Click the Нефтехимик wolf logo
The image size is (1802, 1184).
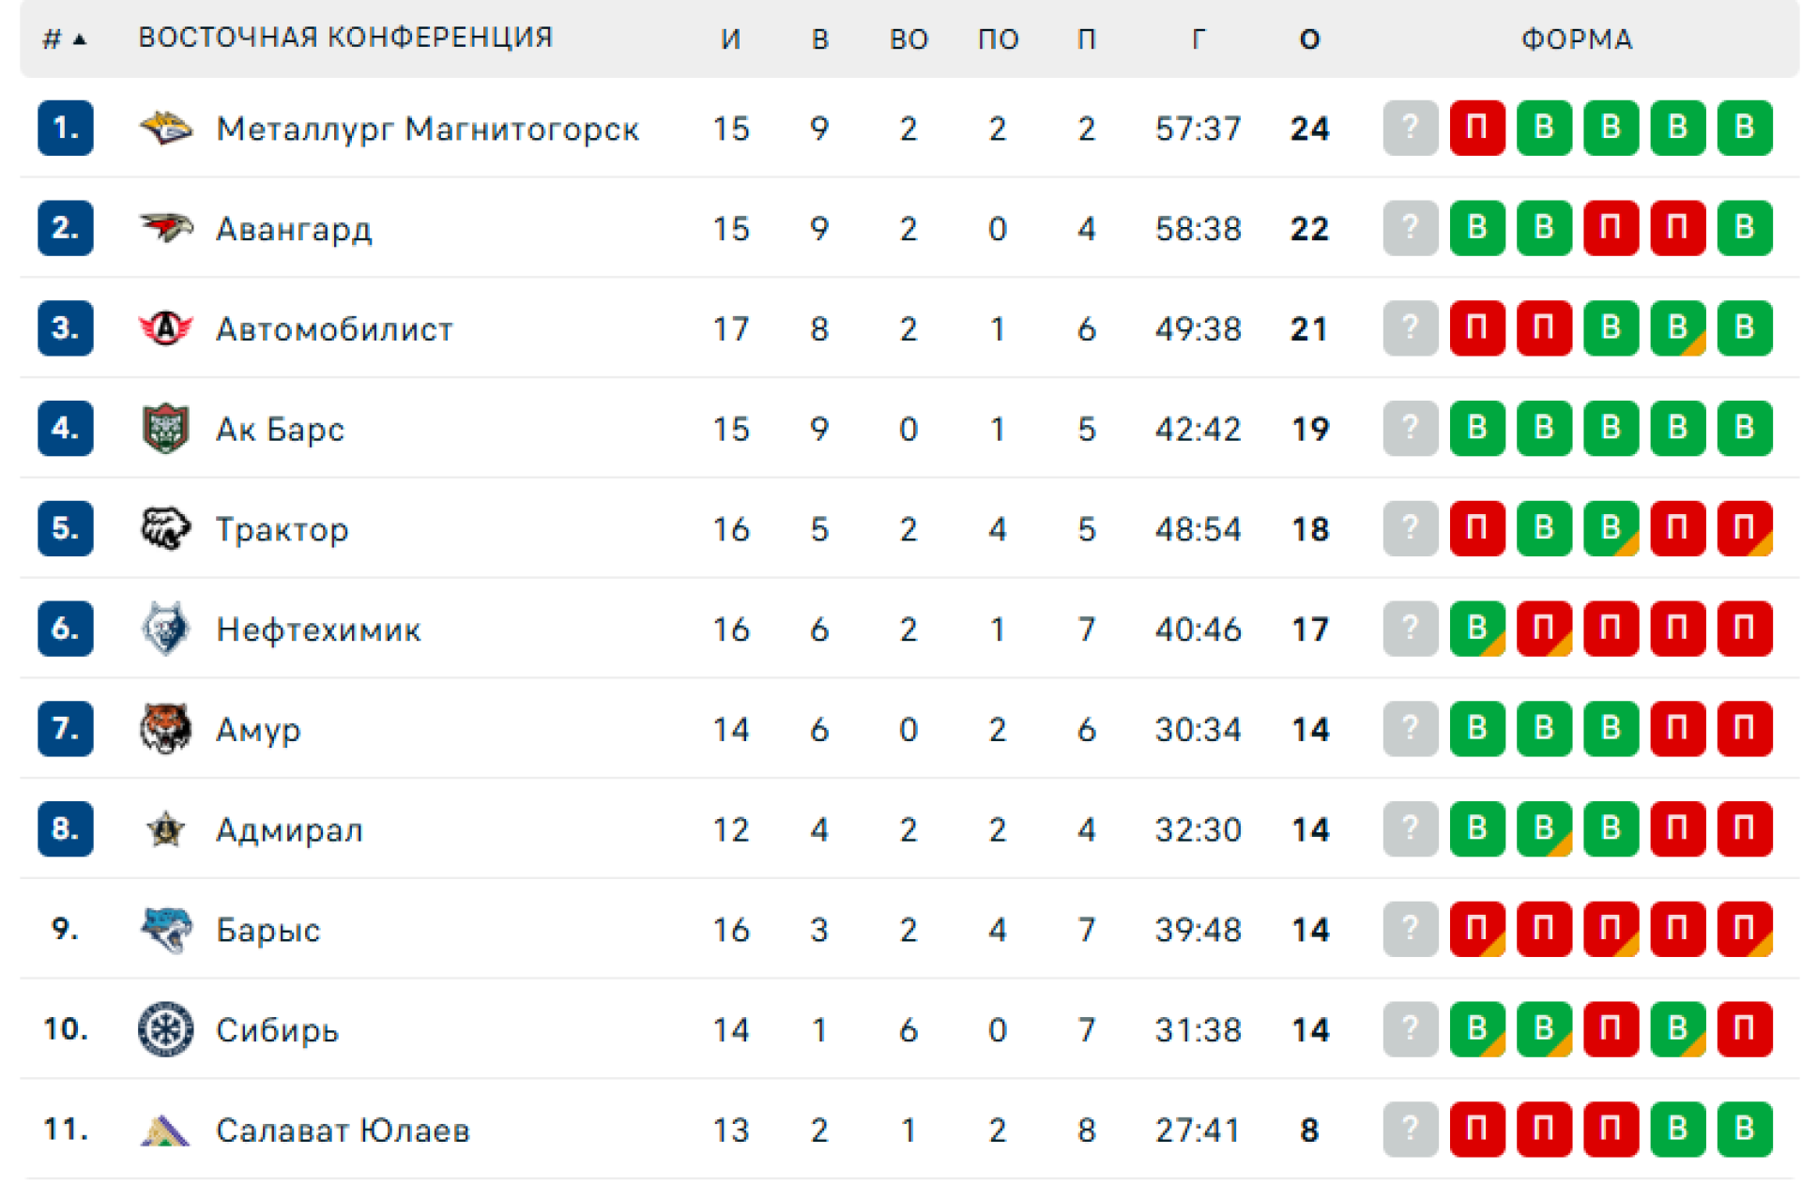(165, 629)
